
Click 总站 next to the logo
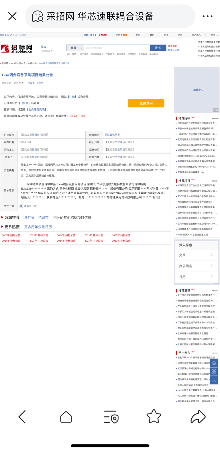[x=44, y=47]
